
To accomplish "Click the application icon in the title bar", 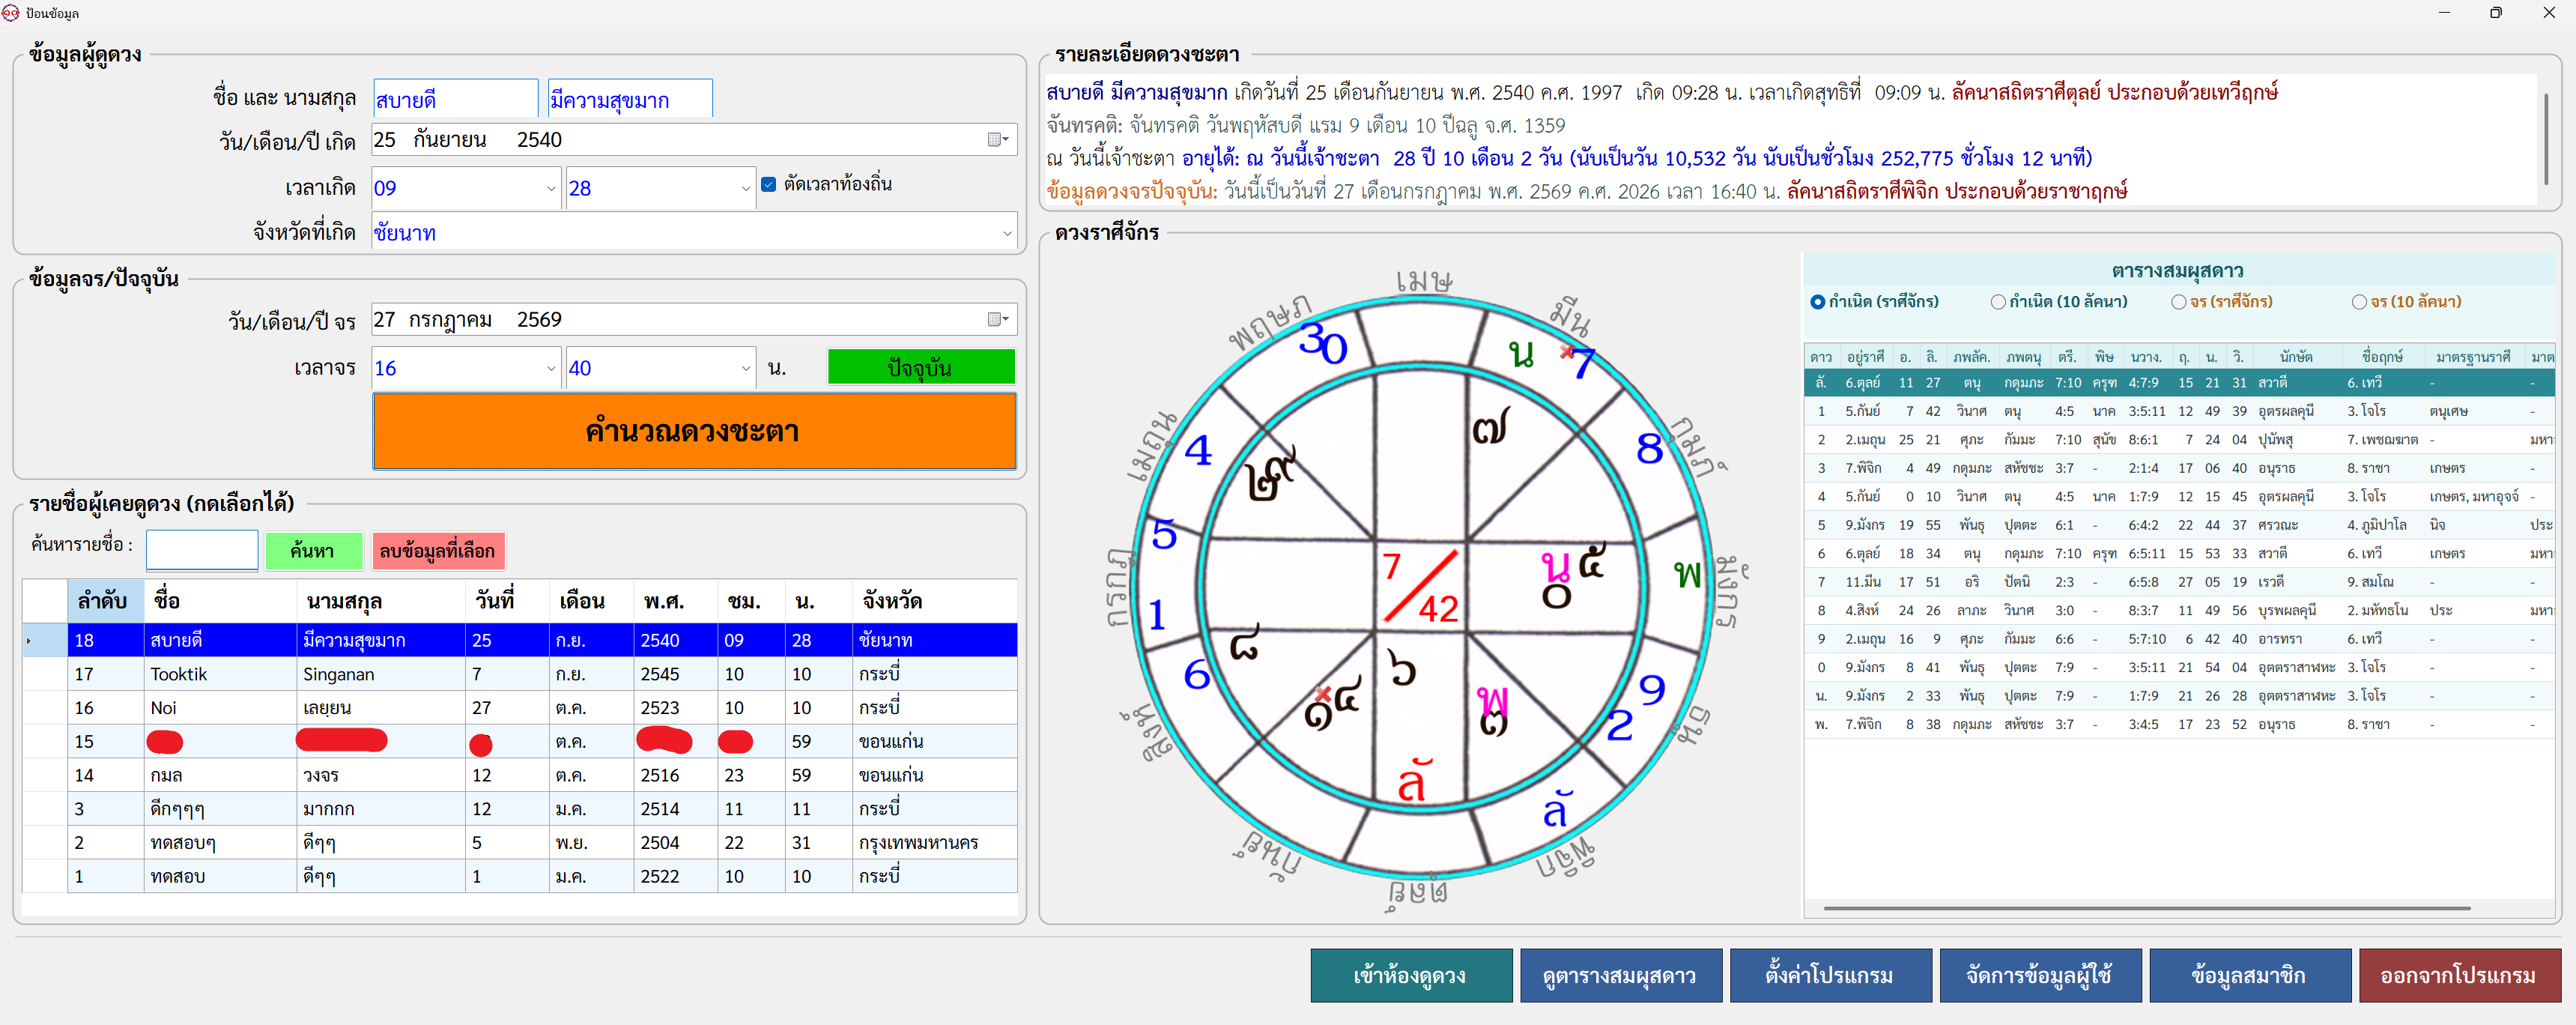I will pyautogui.click(x=11, y=13).
